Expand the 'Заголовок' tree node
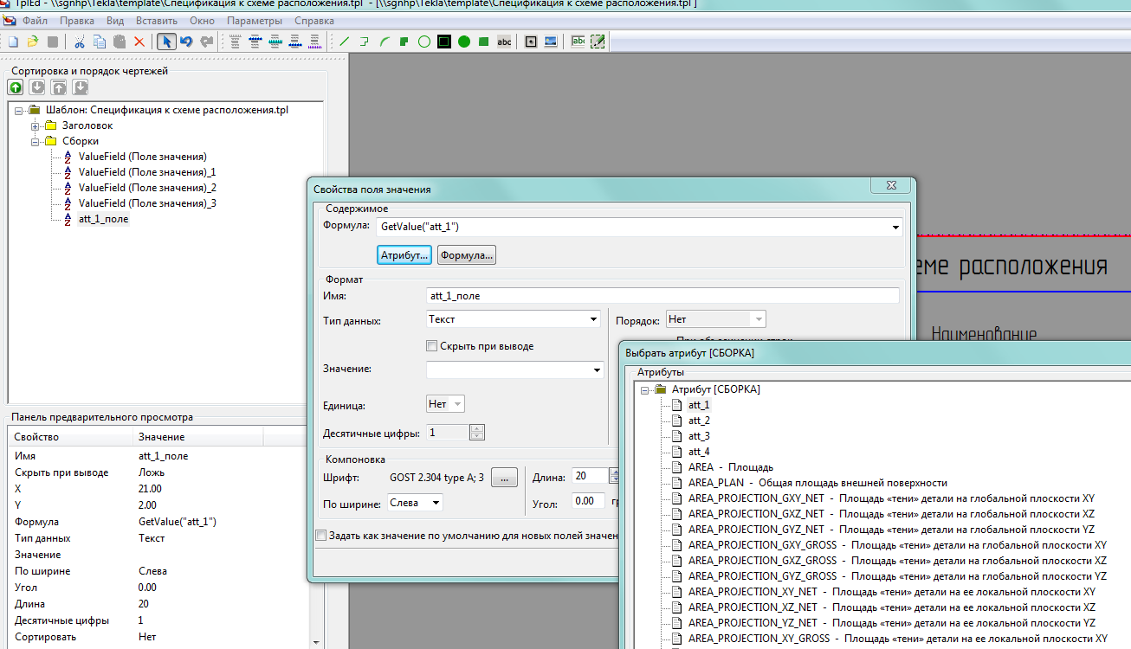The height and width of the screenshot is (649, 1131). tap(36, 125)
